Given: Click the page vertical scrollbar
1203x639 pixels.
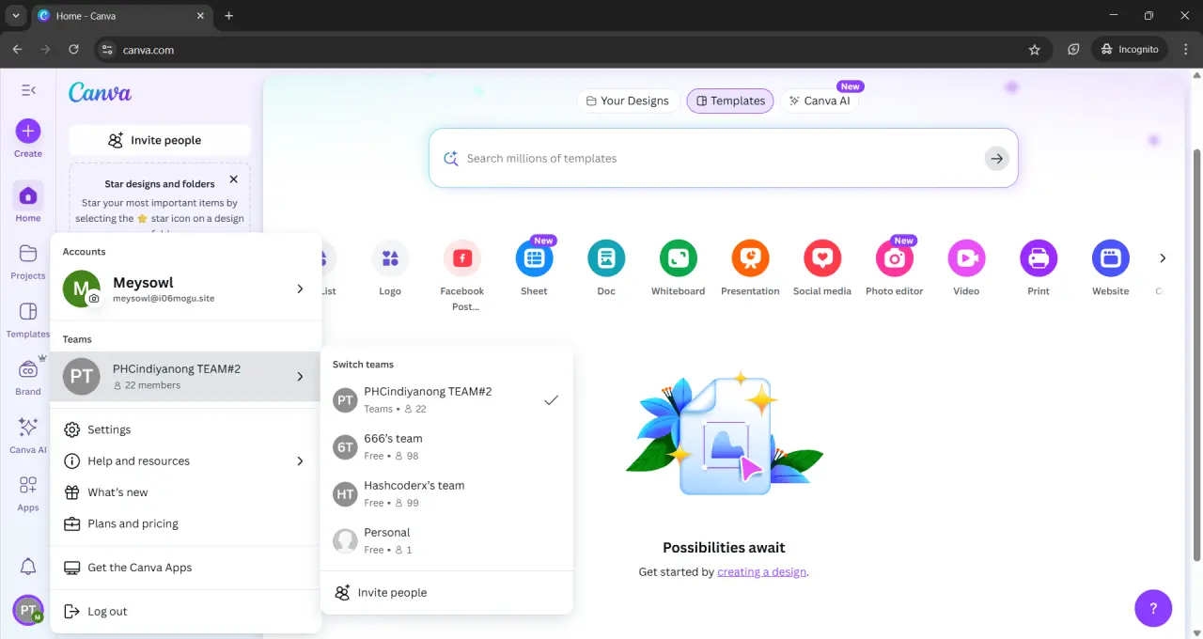Looking at the screenshot, I should [1196, 357].
